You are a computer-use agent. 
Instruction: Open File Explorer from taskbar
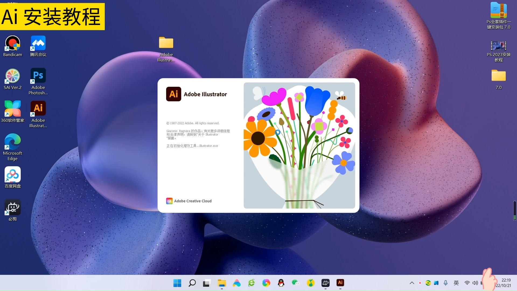click(222, 283)
